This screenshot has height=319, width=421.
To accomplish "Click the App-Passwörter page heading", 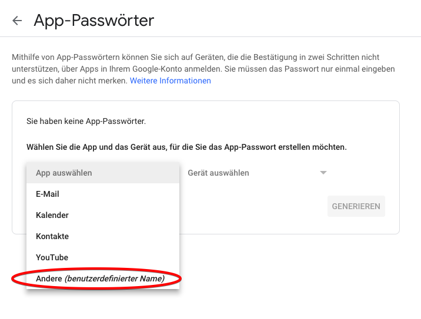I will [x=94, y=21].
